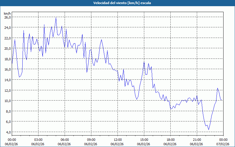The image size is (235, 147).
Task: Select the 21:00 time axis label
Action: pyautogui.click(x=197, y=140)
